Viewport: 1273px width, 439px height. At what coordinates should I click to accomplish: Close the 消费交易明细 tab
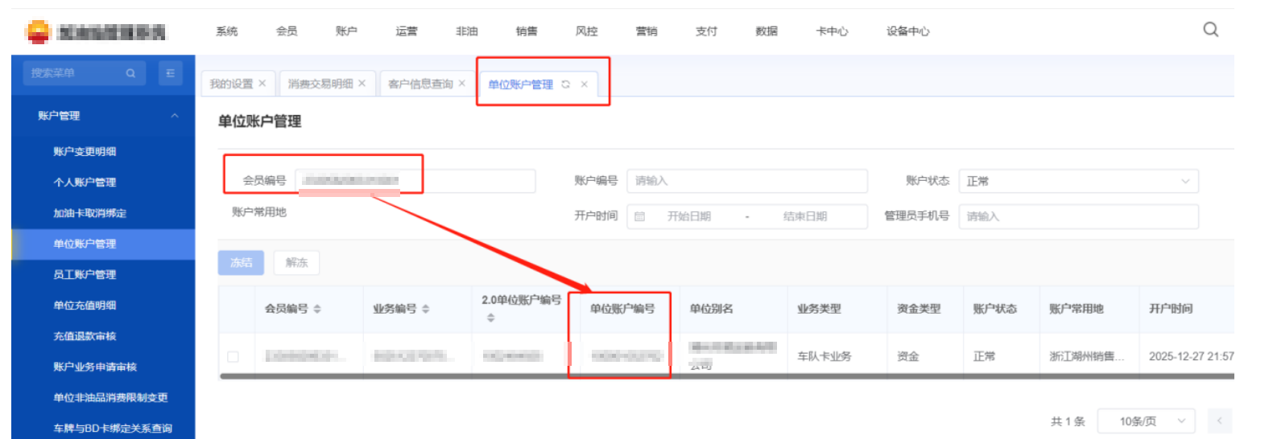tap(362, 84)
